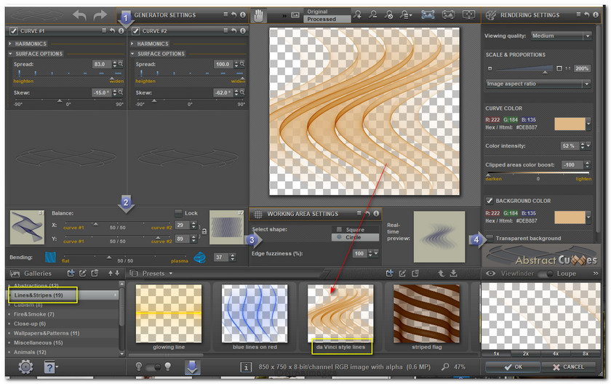Toggle the light bulb hints switch
The image size is (611, 384).
click(153, 367)
